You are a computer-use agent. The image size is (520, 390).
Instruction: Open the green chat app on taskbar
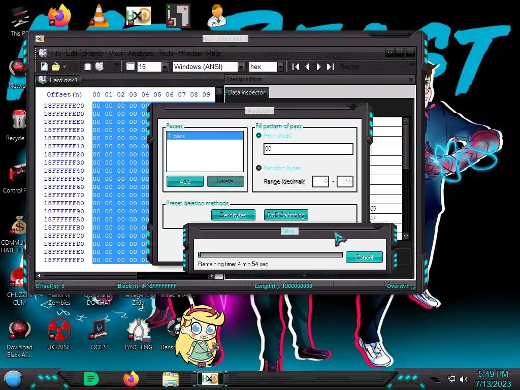[x=91, y=379]
